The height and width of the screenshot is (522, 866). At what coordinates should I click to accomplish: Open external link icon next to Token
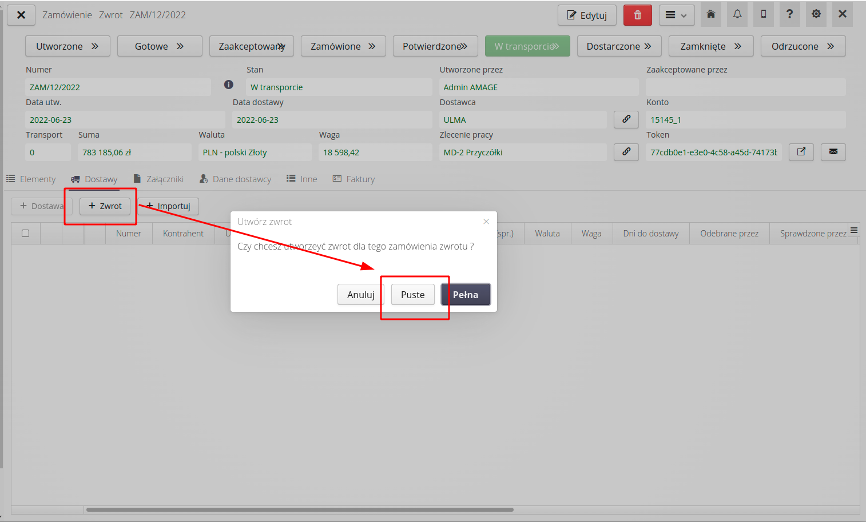[x=801, y=152]
